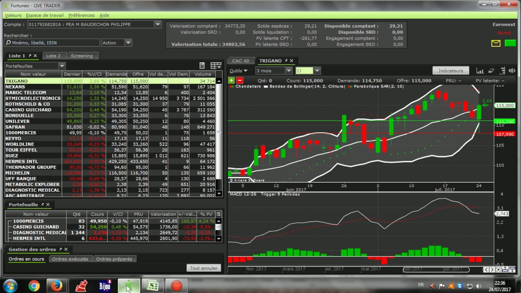This screenshot has height=293, width=521.
Task: Open the Espace de travail menu
Action: pyautogui.click(x=45, y=15)
